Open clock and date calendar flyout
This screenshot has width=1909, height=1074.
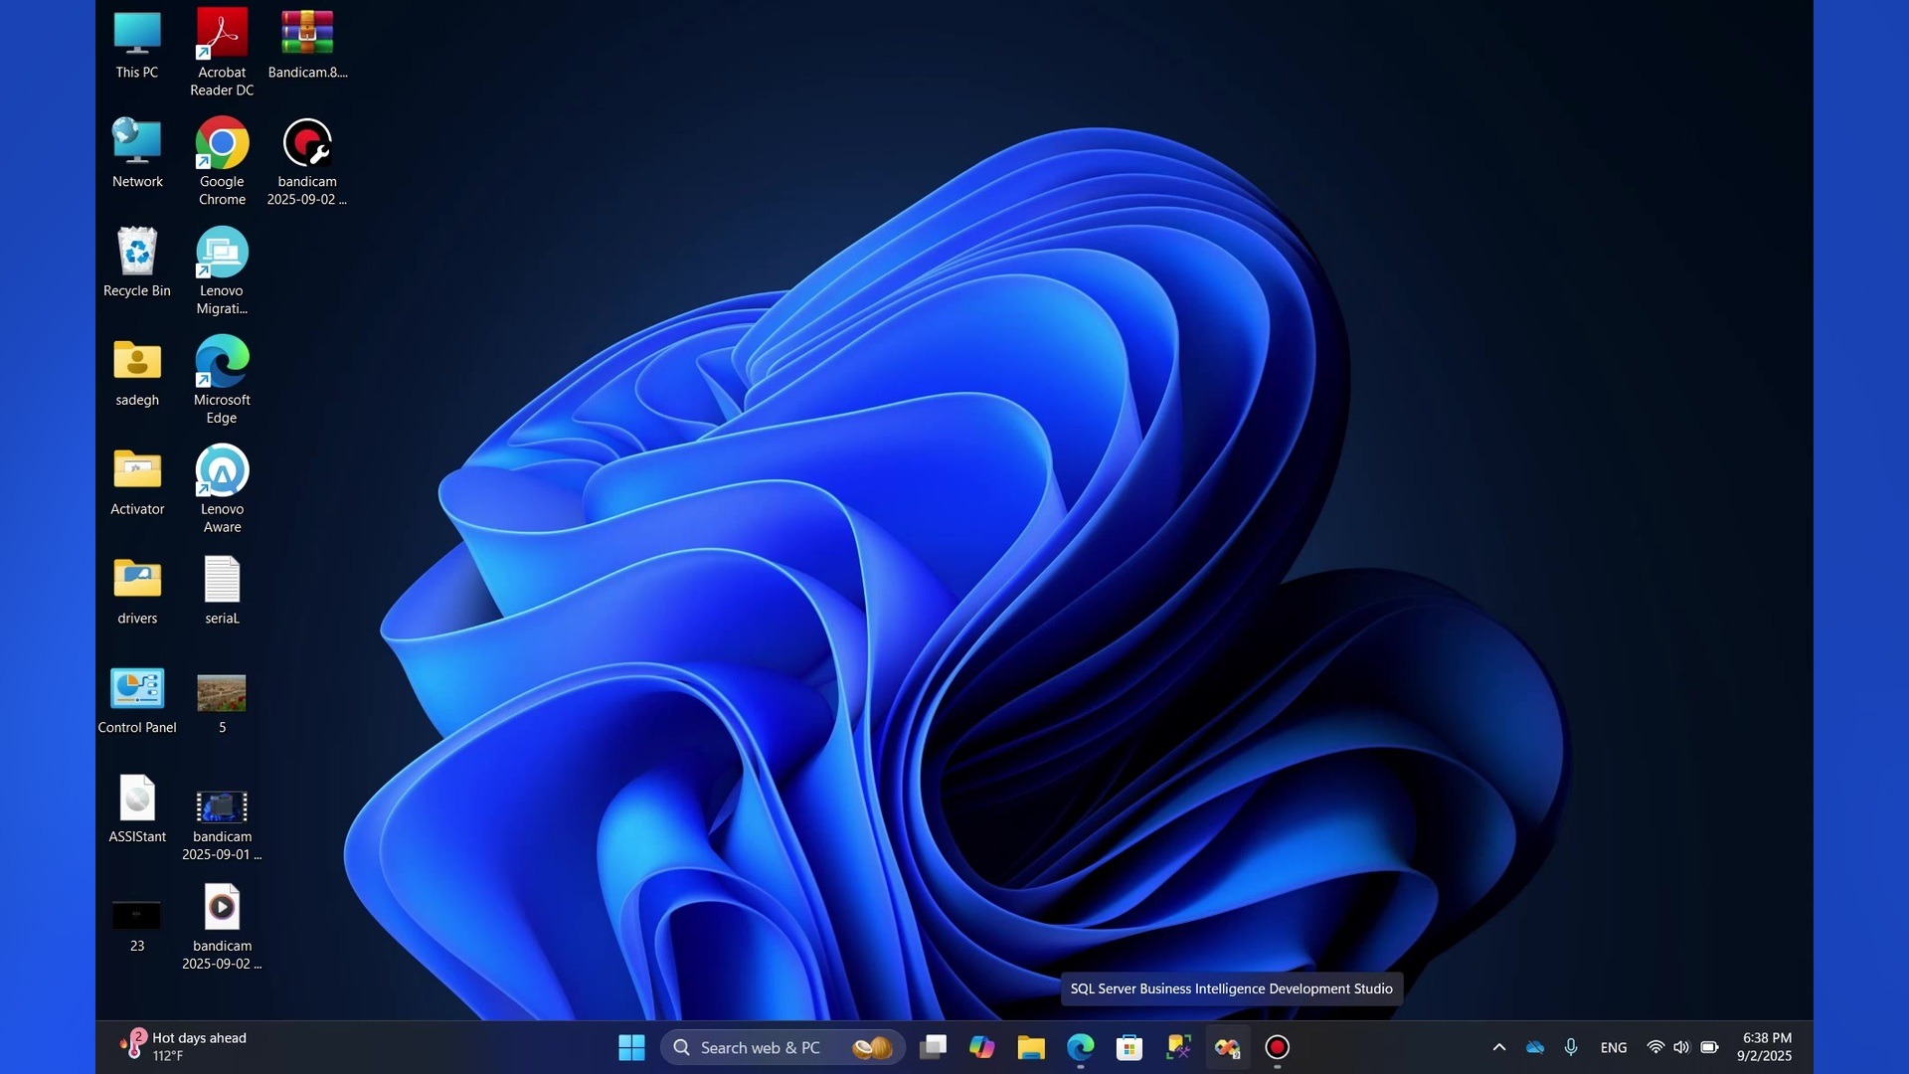[1765, 1047]
